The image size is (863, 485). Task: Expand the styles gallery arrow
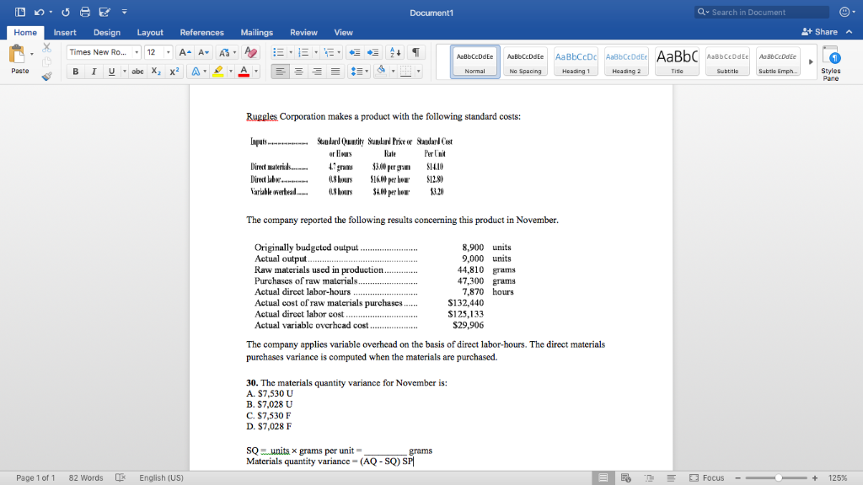click(x=811, y=61)
